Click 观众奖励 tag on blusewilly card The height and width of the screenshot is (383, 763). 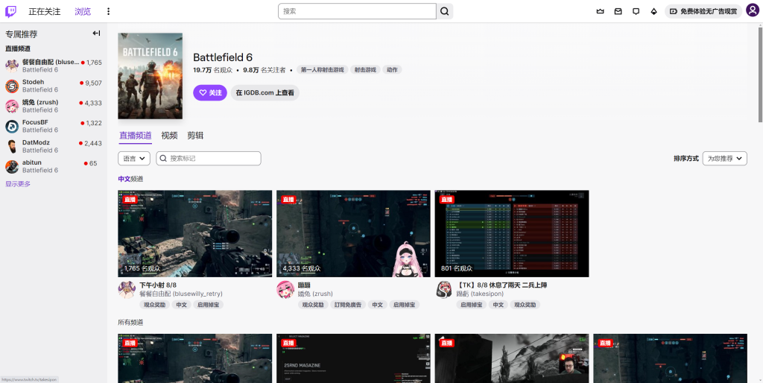coord(156,305)
